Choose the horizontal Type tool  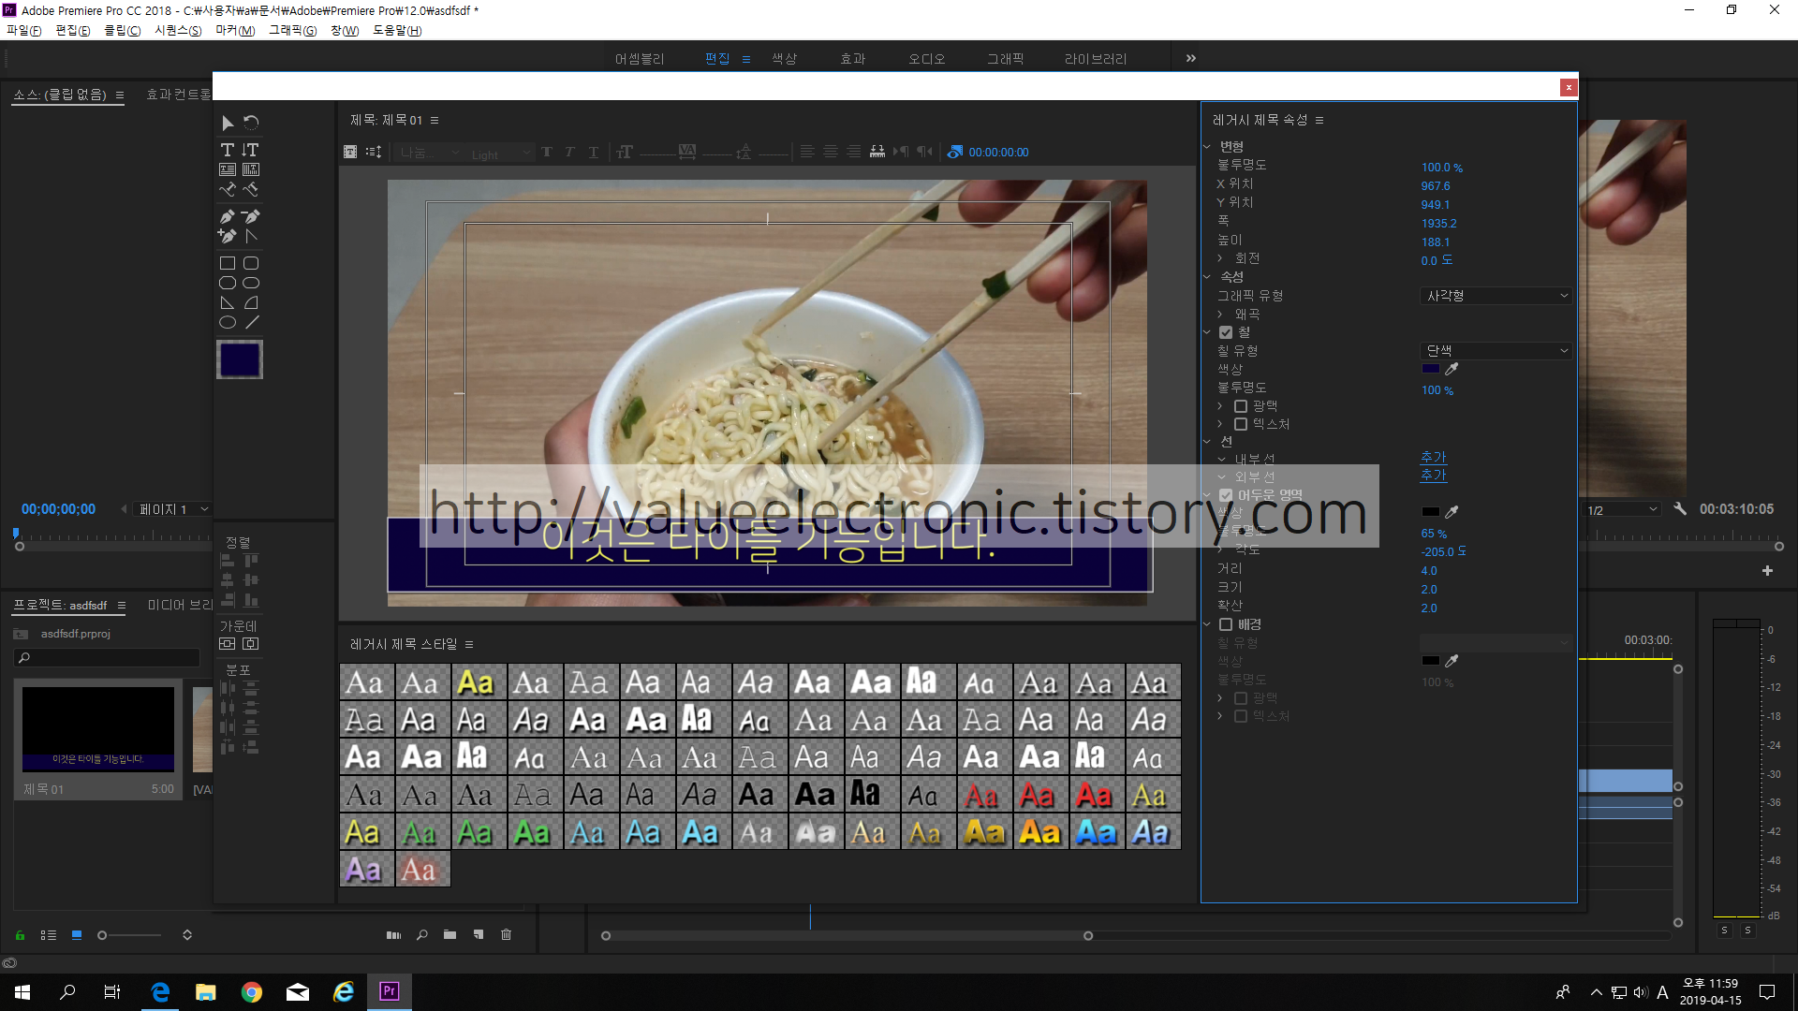pyautogui.click(x=227, y=150)
